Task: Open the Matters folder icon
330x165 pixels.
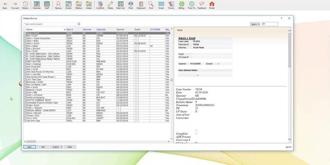Action: point(79,5)
